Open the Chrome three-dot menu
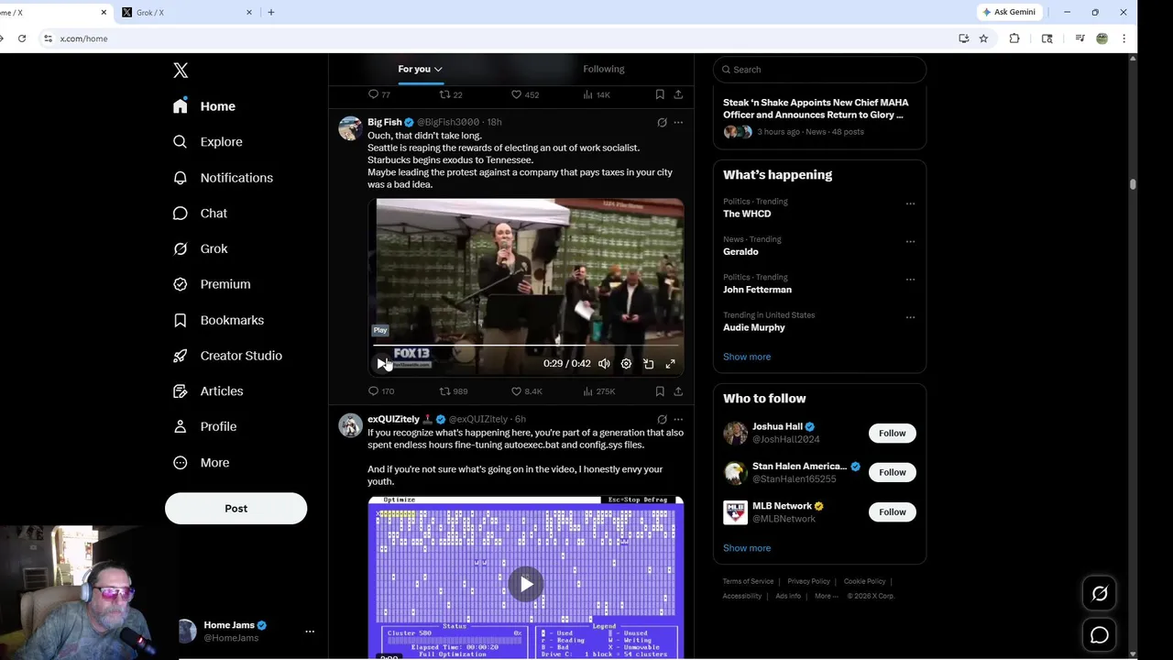This screenshot has height=660, width=1173. coord(1124,38)
